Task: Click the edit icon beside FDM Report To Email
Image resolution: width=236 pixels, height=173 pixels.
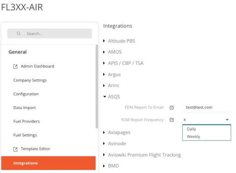Action: click(x=172, y=108)
